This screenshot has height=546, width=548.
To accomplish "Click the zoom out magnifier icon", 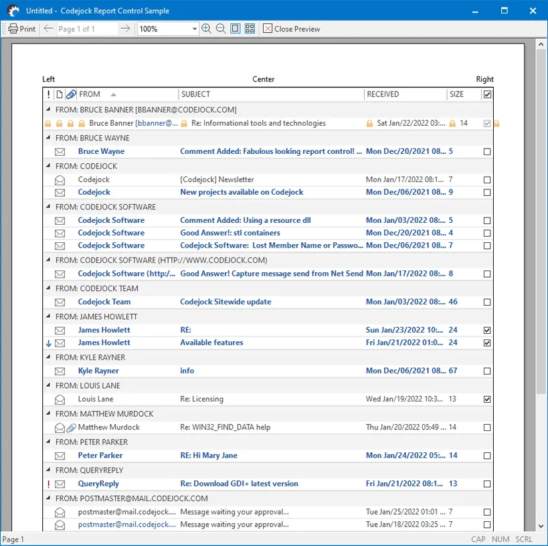I will point(220,29).
